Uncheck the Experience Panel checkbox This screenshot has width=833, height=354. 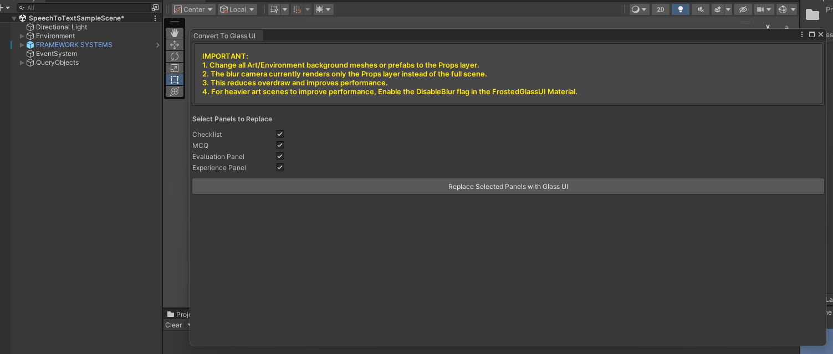point(280,167)
